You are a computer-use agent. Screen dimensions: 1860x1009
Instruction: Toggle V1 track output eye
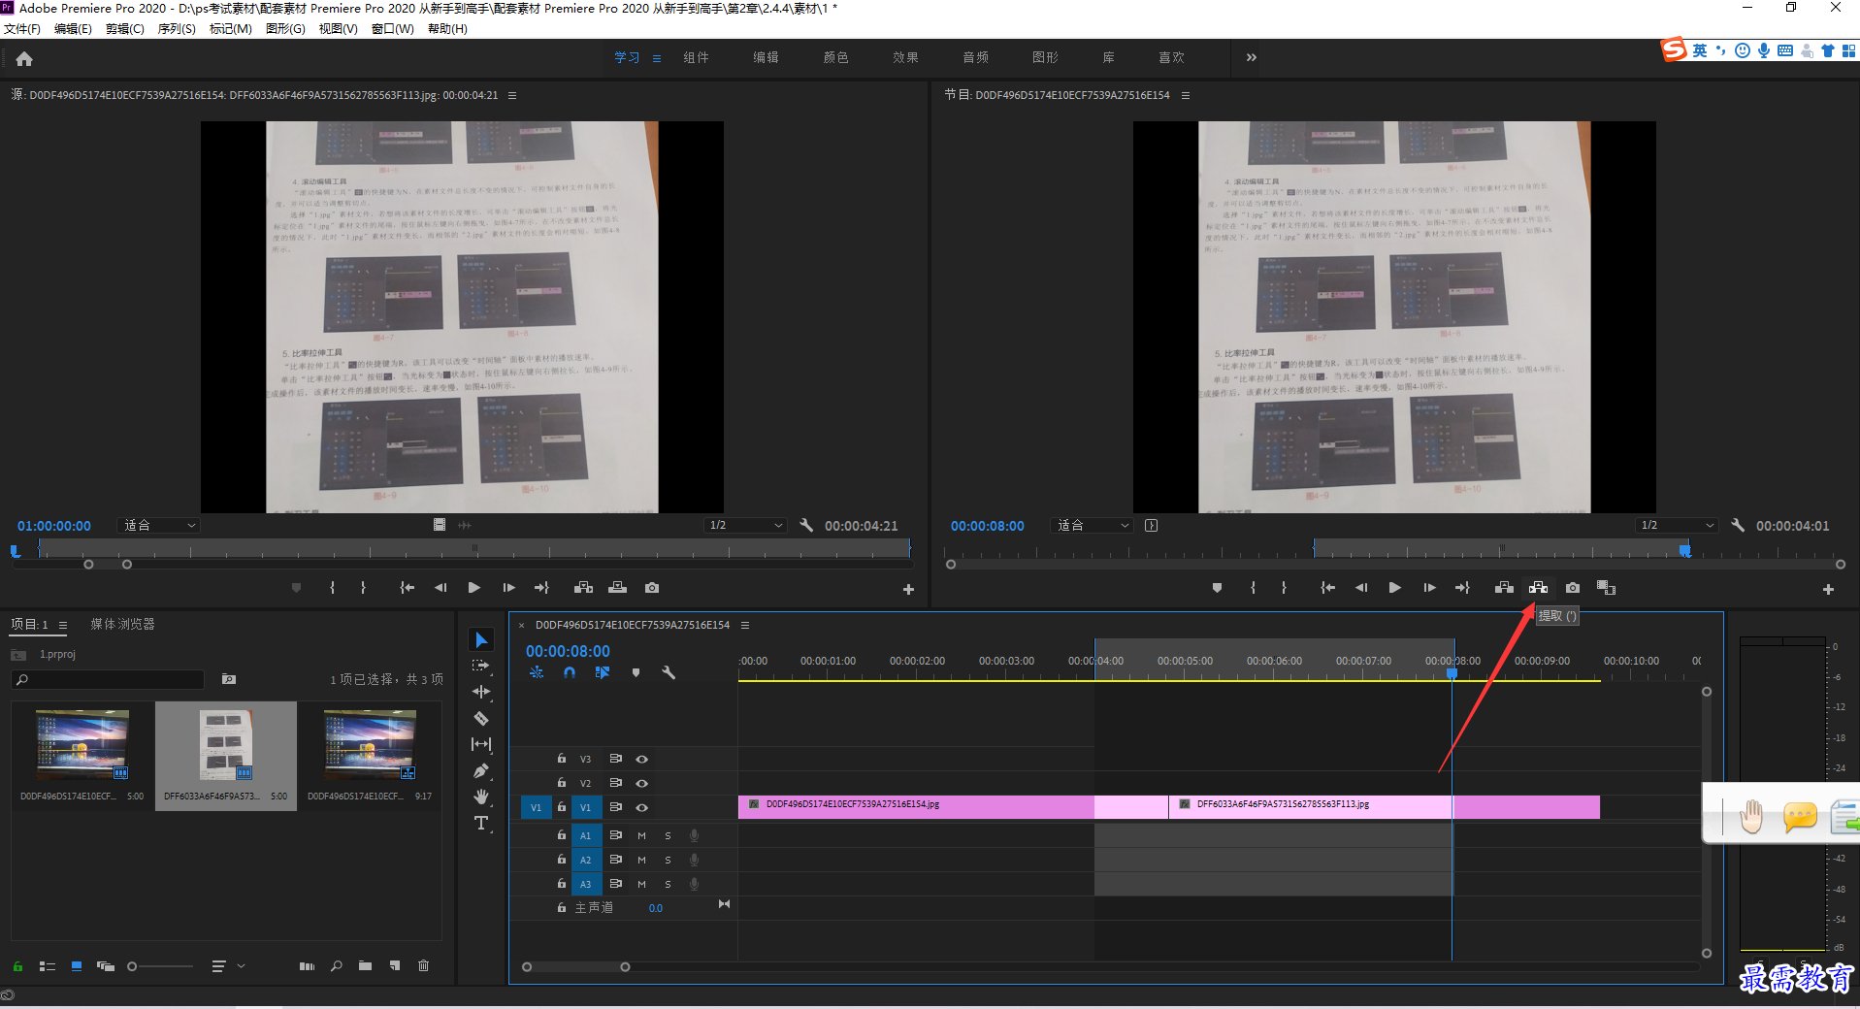tap(641, 807)
